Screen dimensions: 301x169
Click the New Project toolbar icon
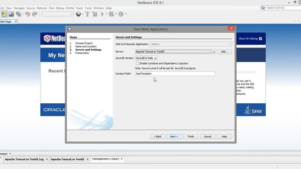pyautogui.click(x=4, y=14)
